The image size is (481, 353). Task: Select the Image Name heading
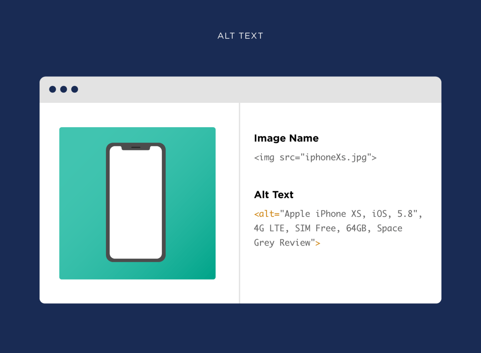point(286,138)
